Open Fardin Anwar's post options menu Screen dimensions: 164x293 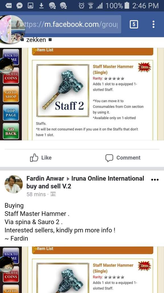pos(155,180)
